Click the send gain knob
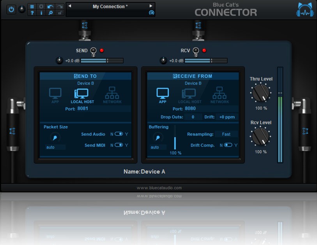The width and height of the screenshot is (317, 245). pos(59,61)
